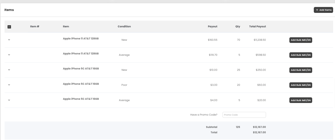Click the Subtotal label
The width and height of the screenshot is (335, 140).
(x=212, y=127)
